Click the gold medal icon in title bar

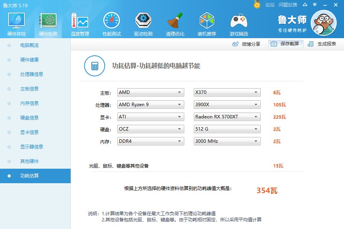(x=257, y=4)
